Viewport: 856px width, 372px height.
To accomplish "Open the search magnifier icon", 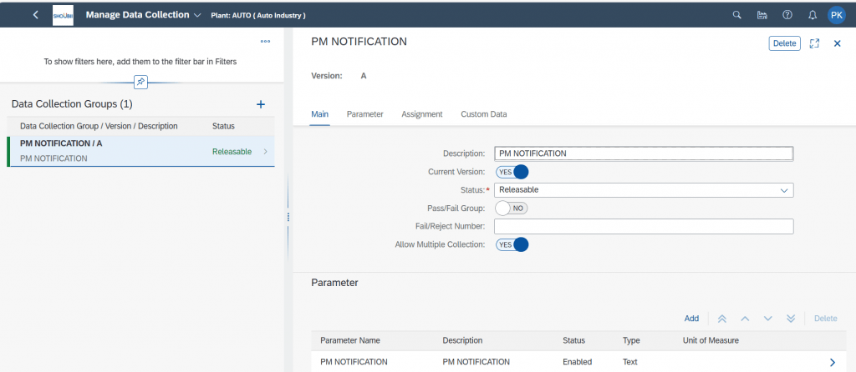I will pos(736,15).
